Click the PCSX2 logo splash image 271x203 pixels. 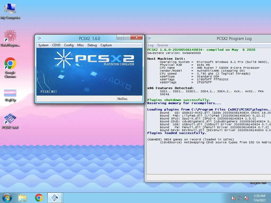(89, 72)
